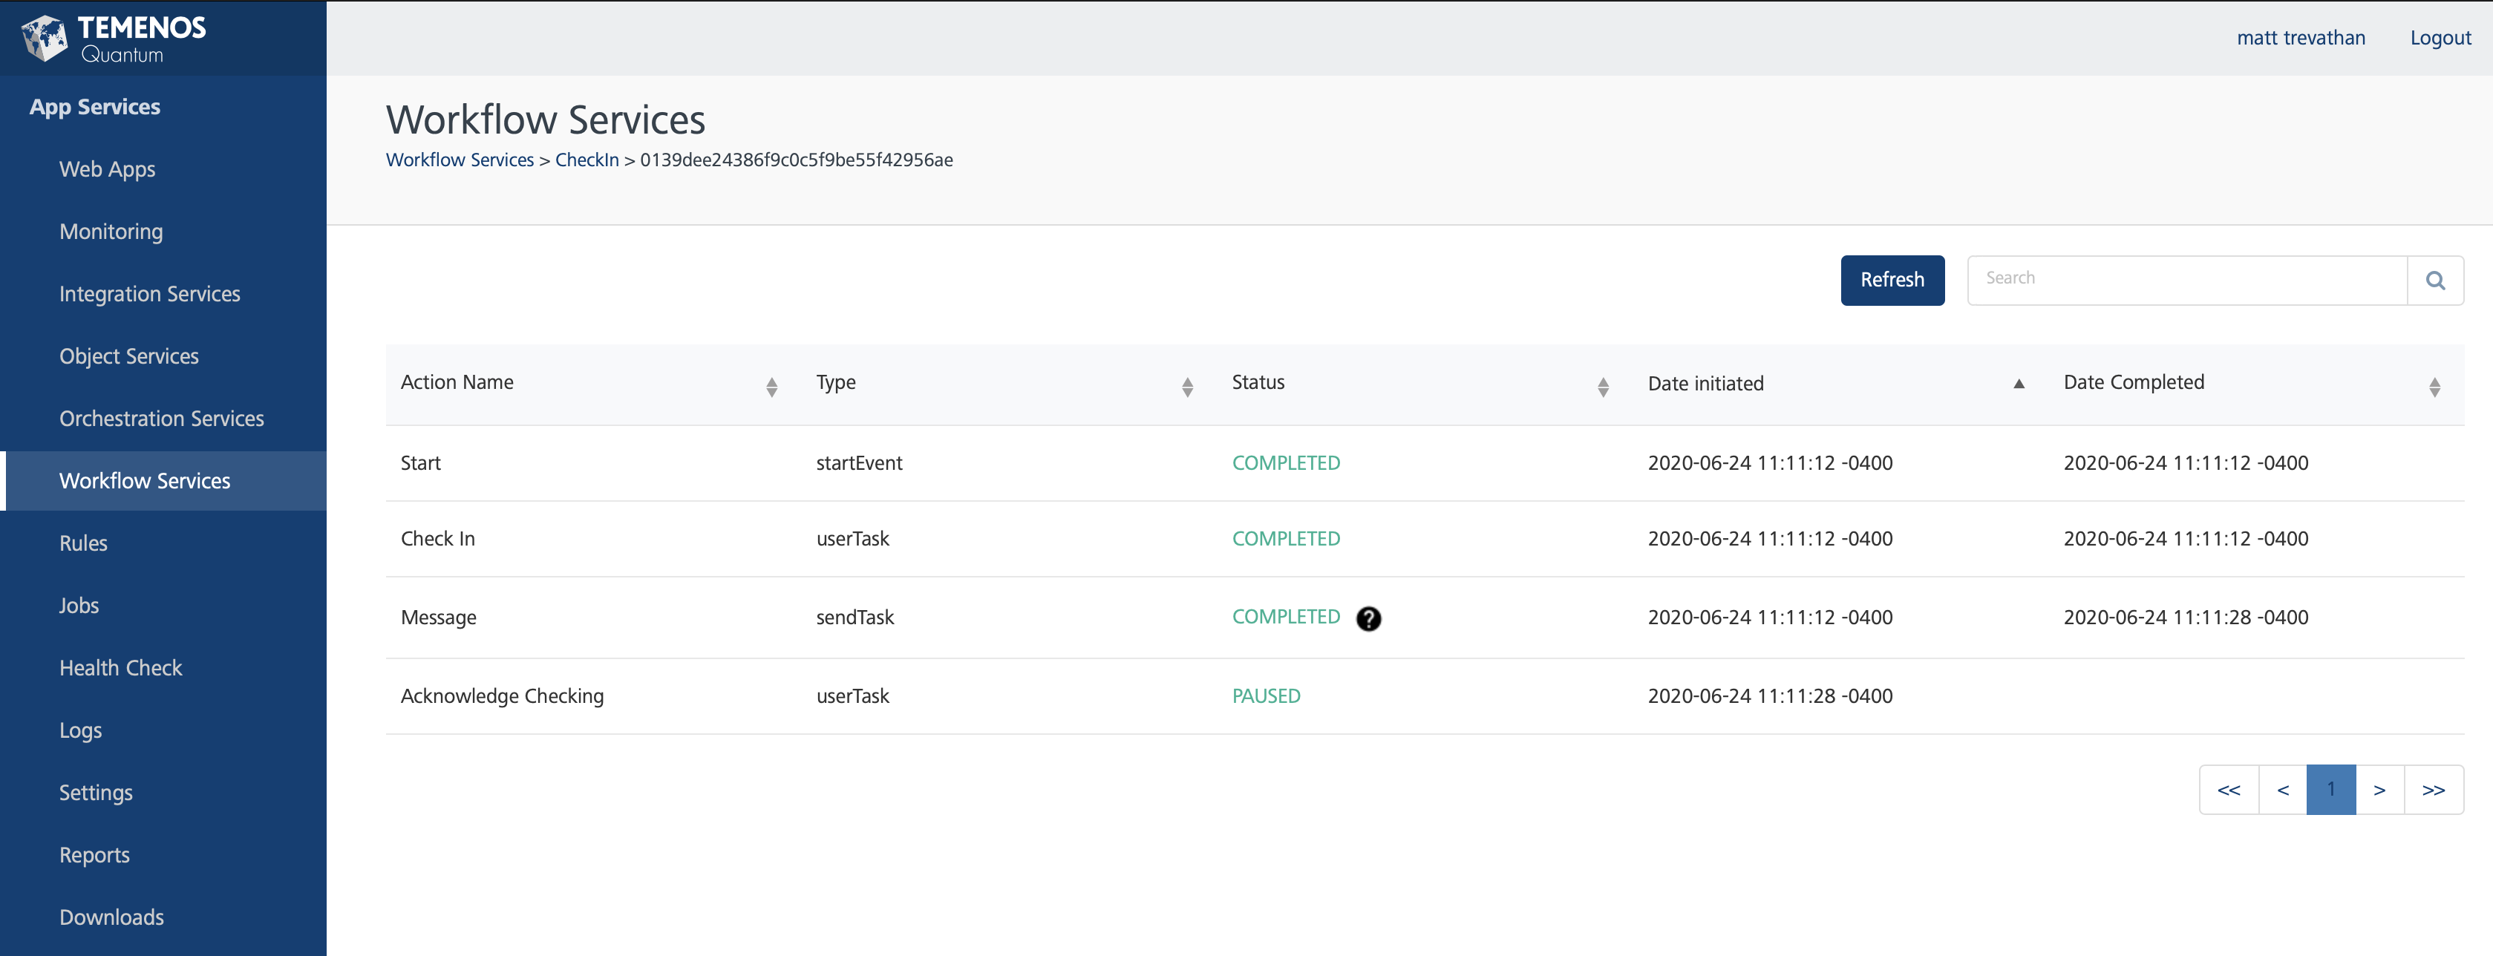
Task: Return to Workflow Services via breadcrumb
Action: [459, 160]
